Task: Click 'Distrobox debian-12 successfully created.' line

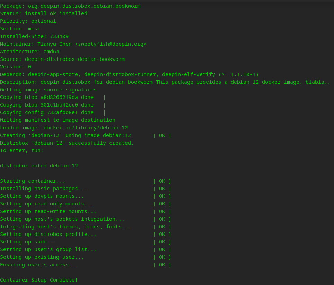Action: [x=67, y=143]
